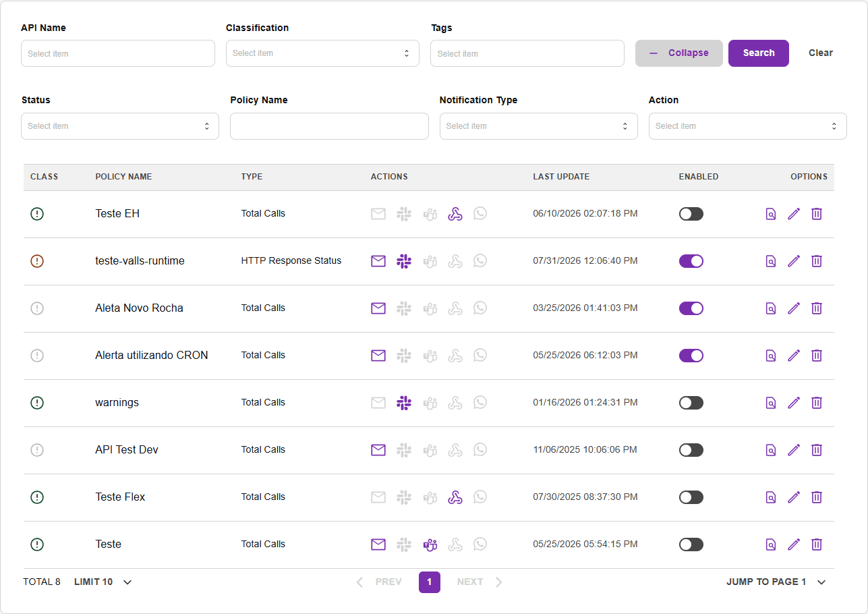Click the Policy Name input field

pos(329,126)
